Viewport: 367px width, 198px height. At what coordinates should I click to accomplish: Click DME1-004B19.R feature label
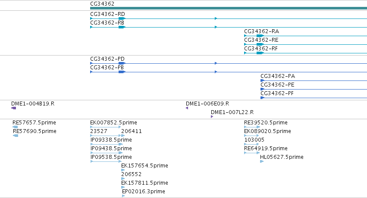33,104
